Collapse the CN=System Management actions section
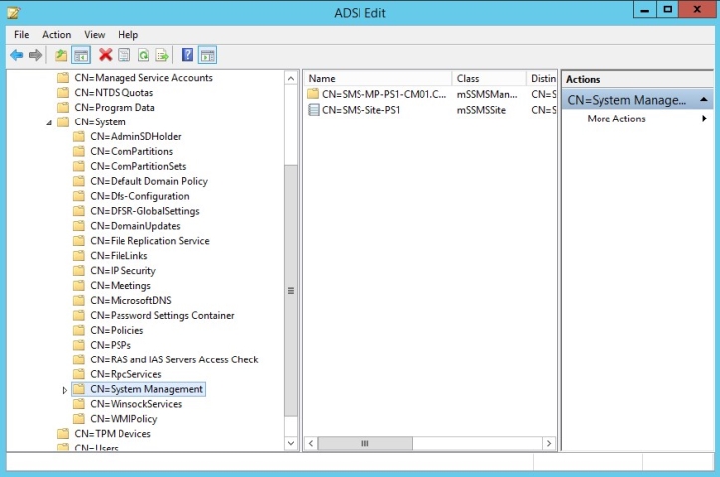Image resolution: width=720 pixels, height=477 pixels. pyautogui.click(x=705, y=100)
